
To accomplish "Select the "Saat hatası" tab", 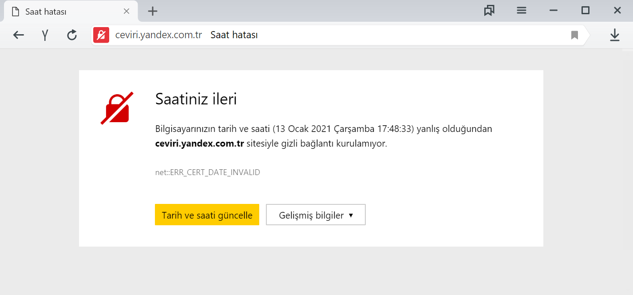I will click(71, 12).
